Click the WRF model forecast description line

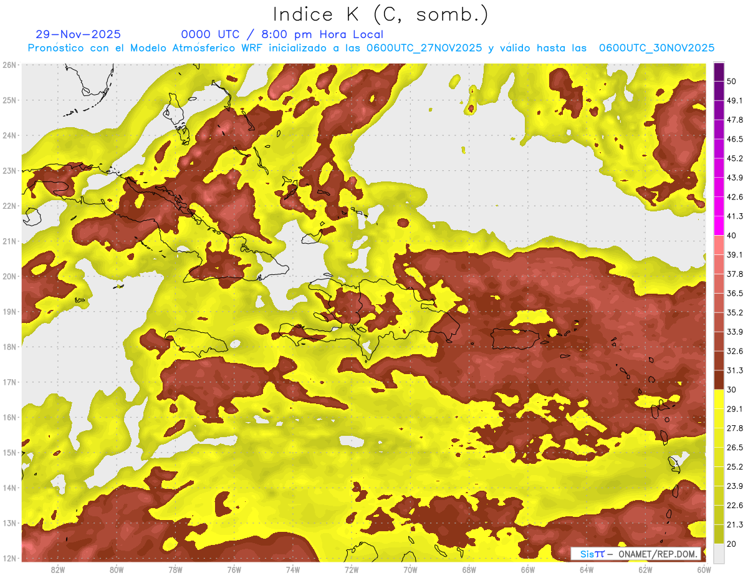[371, 48]
